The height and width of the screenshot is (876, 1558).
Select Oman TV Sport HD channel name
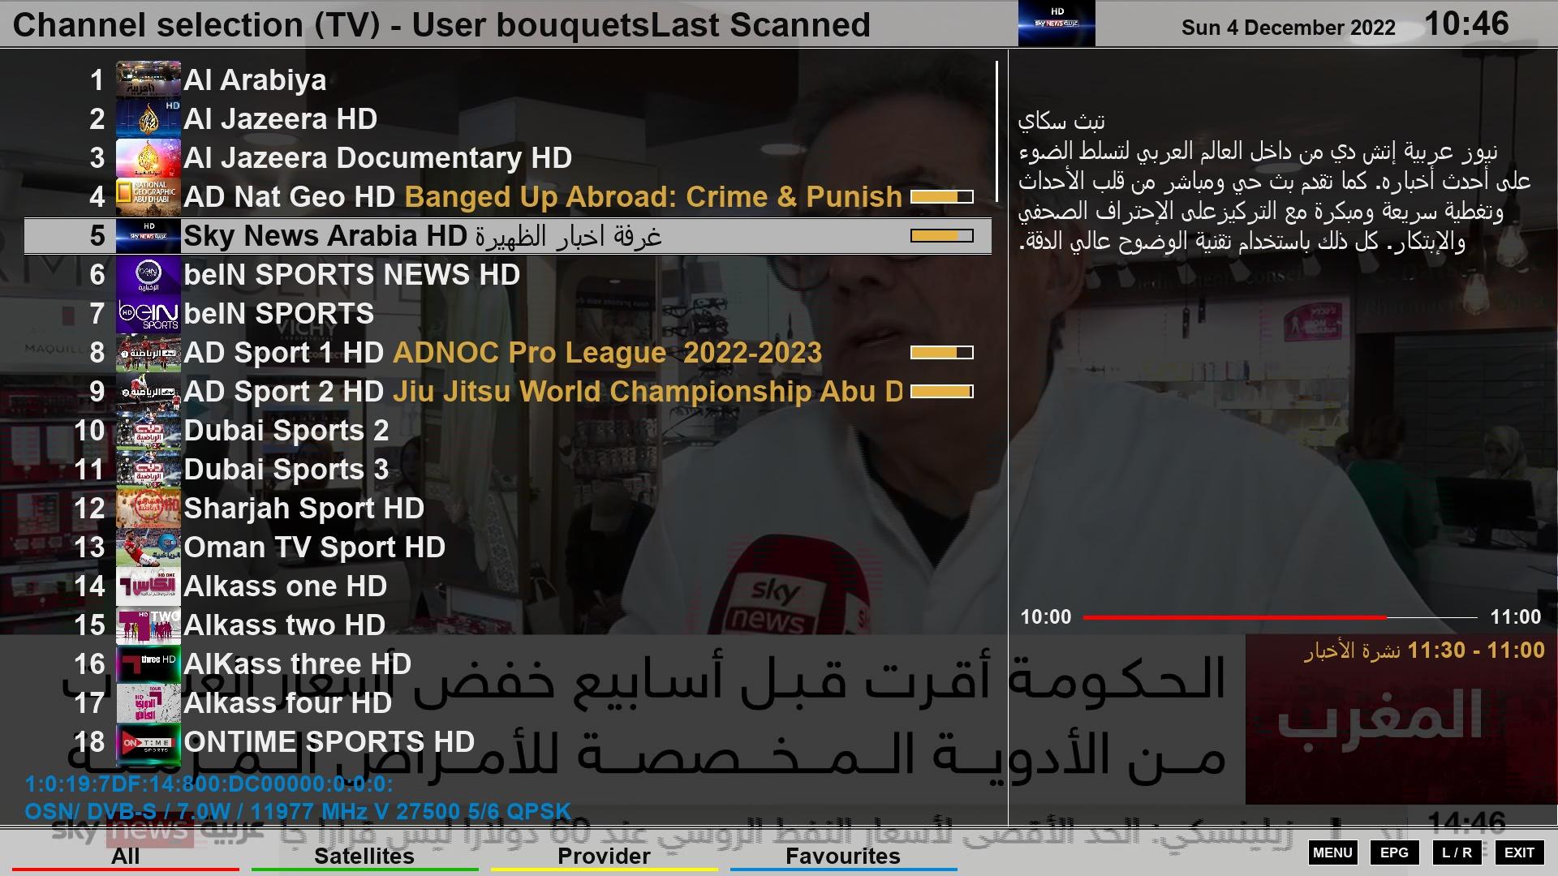click(x=315, y=547)
